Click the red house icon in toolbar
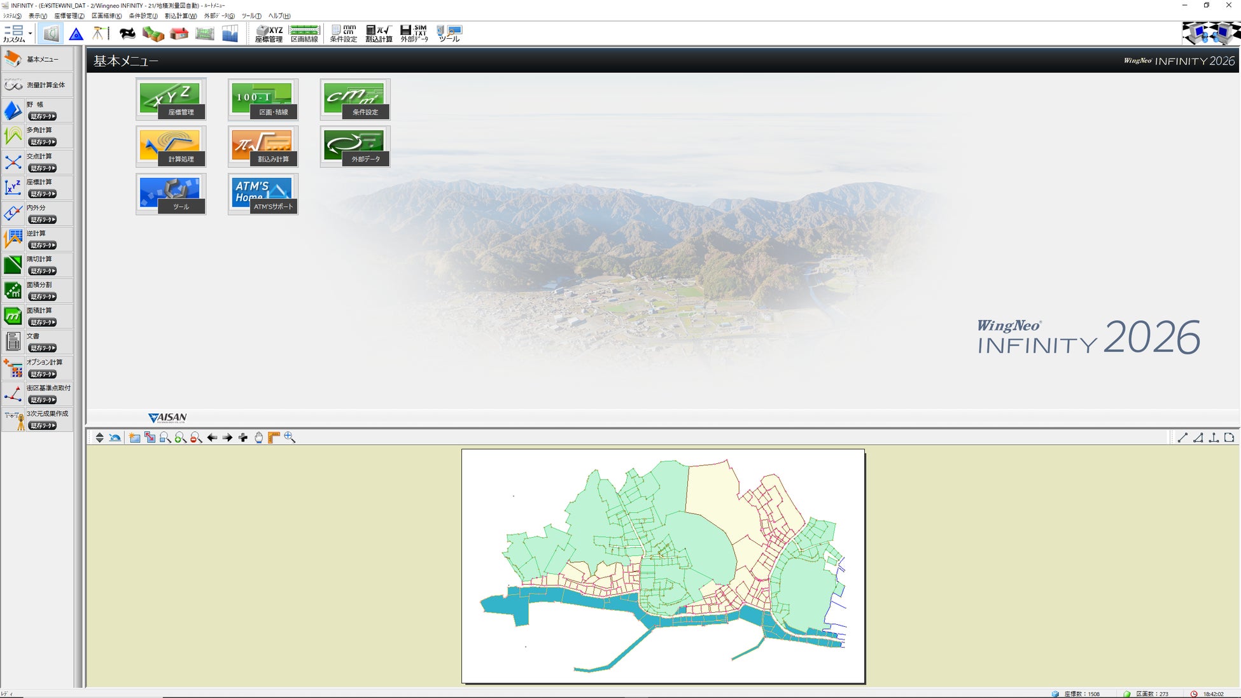The height and width of the screenshot is (698, 1241). pos(179,33)
